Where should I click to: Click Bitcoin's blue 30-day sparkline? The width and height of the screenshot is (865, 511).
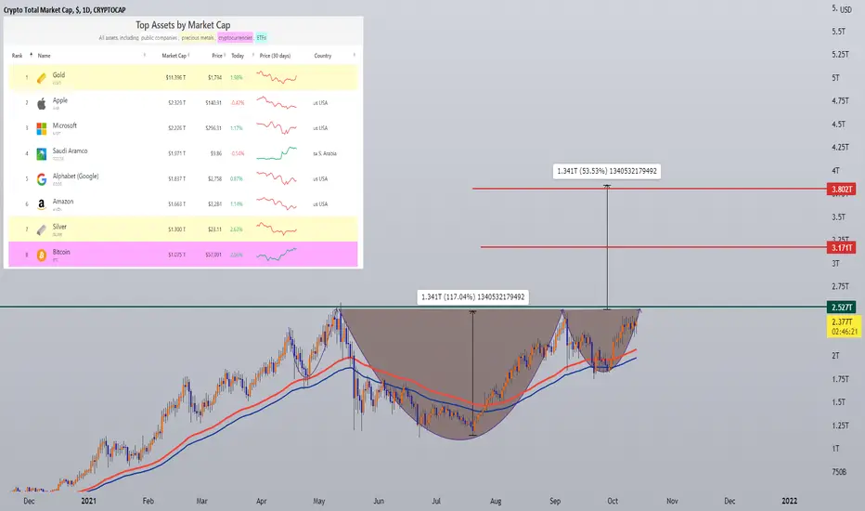point(277,255)
